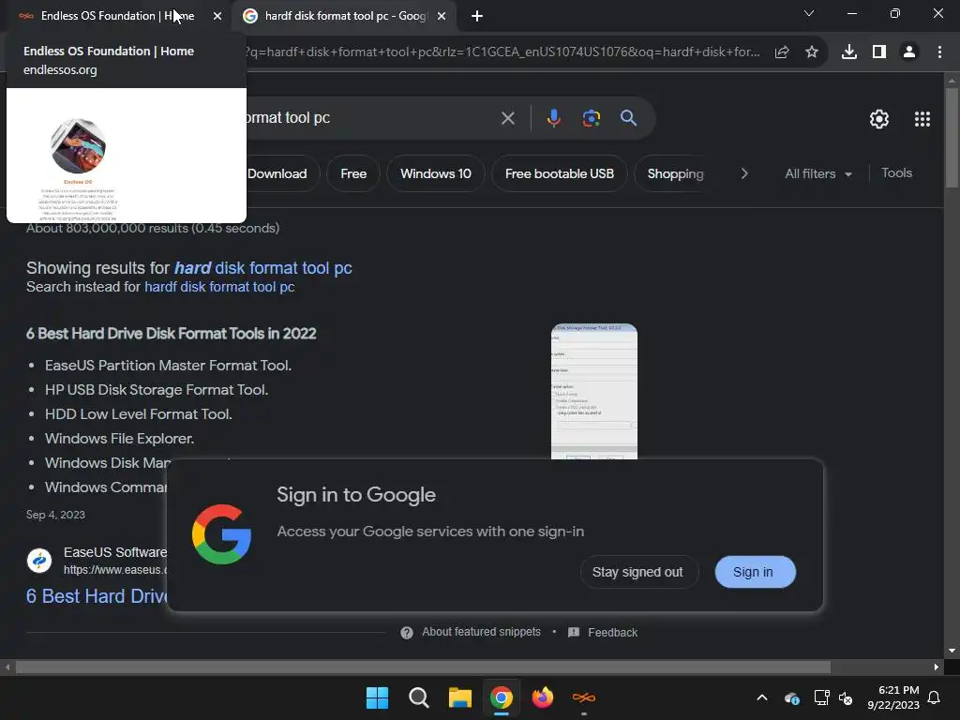The height and width of the screenshot is (720, 960).
Task: Close the Endless OS Foundation tab
Action: [217, 16]
